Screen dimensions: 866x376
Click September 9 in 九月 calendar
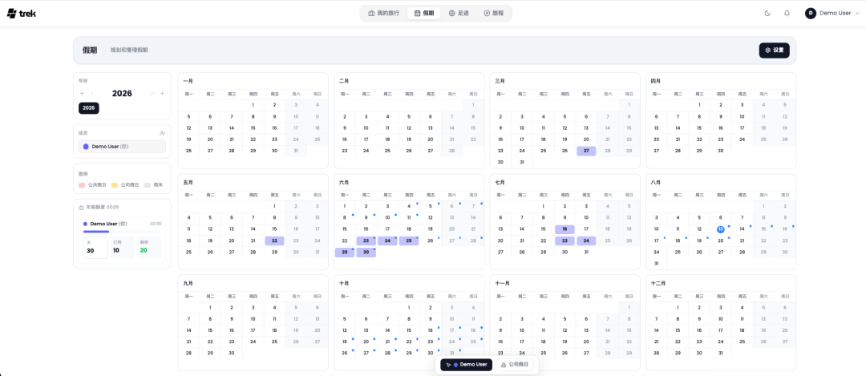click(x=232, y=318)
